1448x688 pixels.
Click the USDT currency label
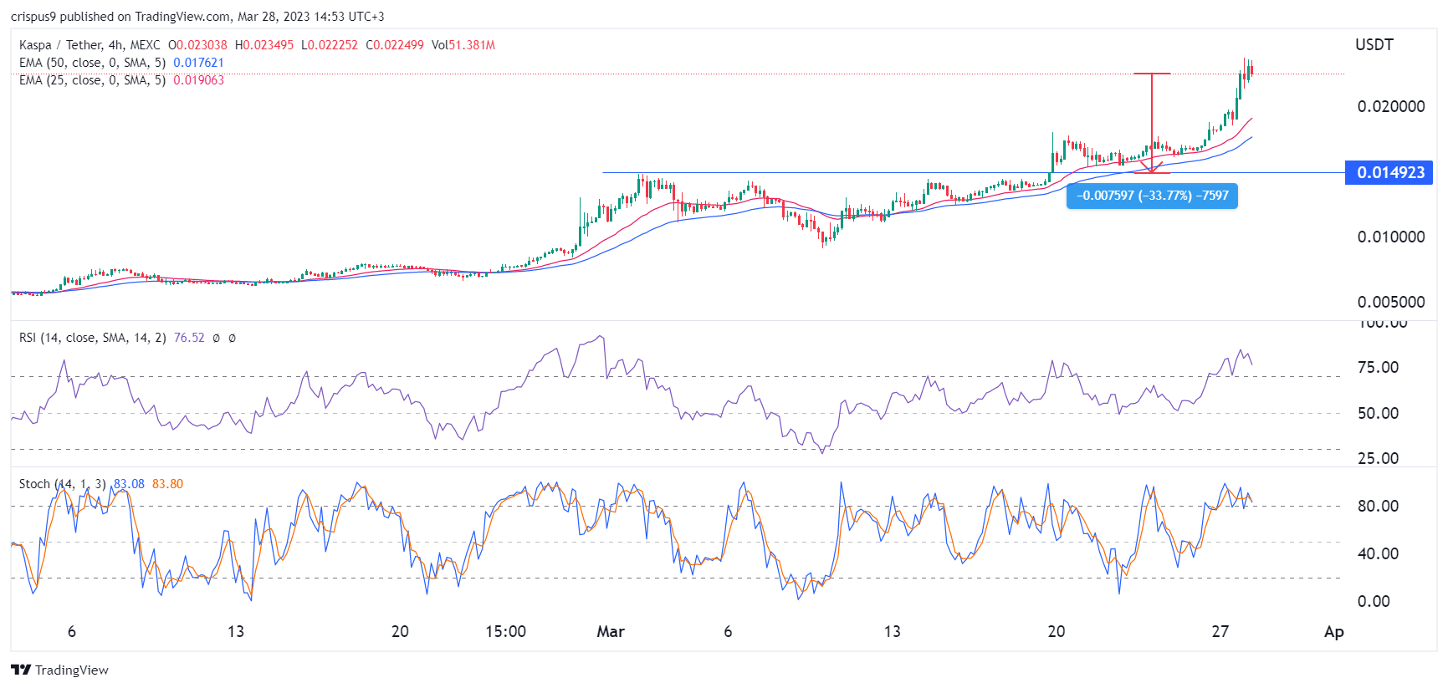point(1374,44)
